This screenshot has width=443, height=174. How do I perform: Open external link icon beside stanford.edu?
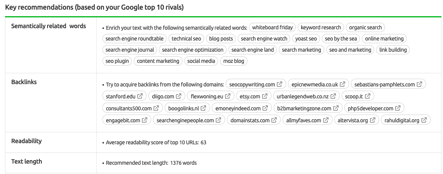pyautogui.click(x=140, y=96)
